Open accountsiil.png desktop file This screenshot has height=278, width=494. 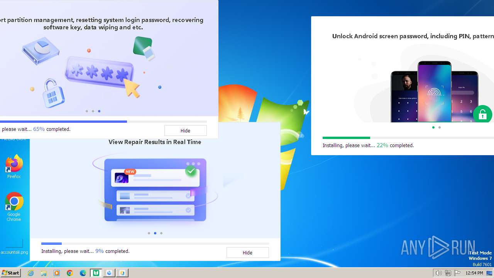[14, 246]
